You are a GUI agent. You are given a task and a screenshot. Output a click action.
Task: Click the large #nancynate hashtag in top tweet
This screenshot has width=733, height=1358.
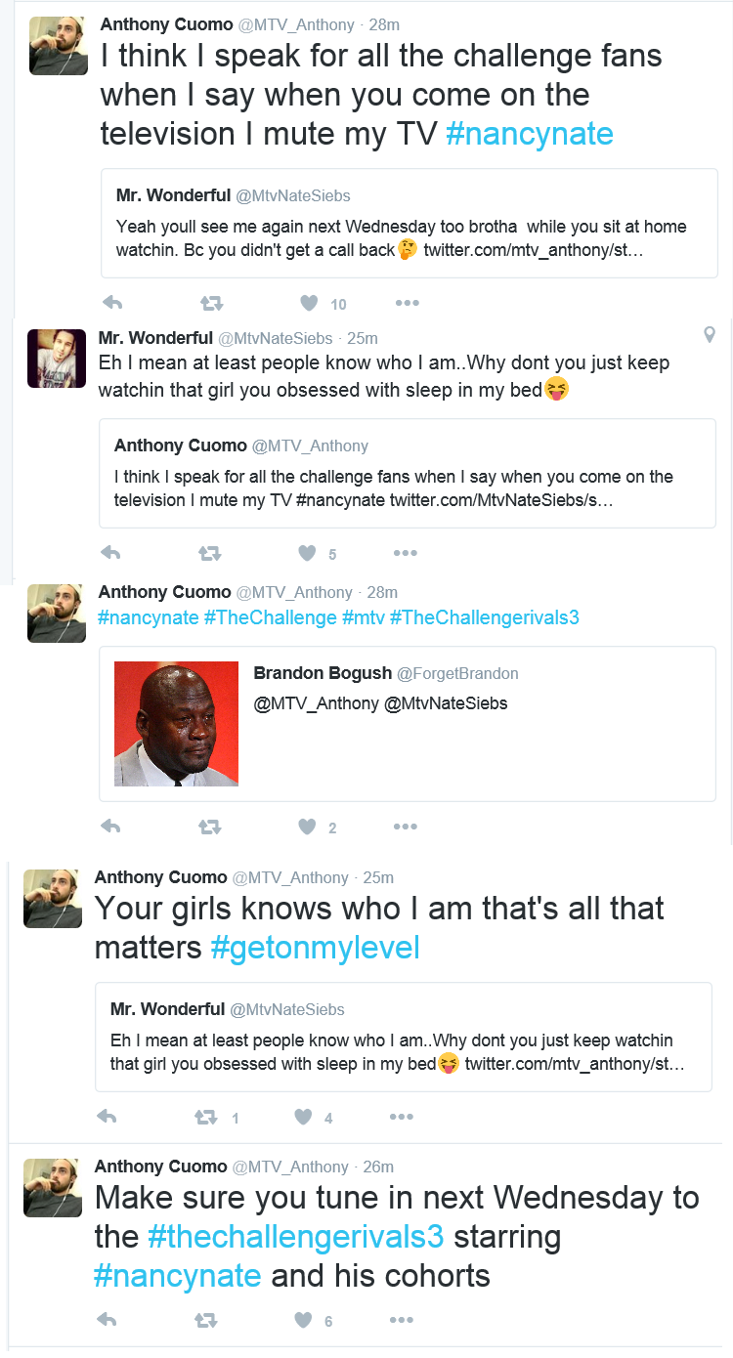coord(530,133)
